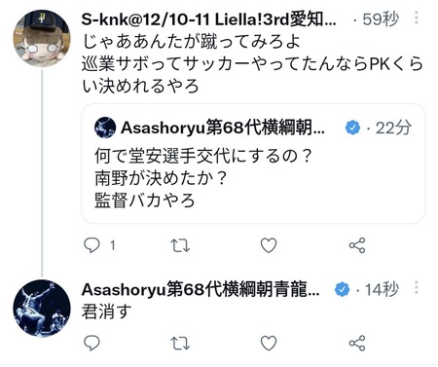This screenshot has height=367, width=438.
Task: Open the 59秒 timestamp of tweet
Action: (x=381, y=19)
